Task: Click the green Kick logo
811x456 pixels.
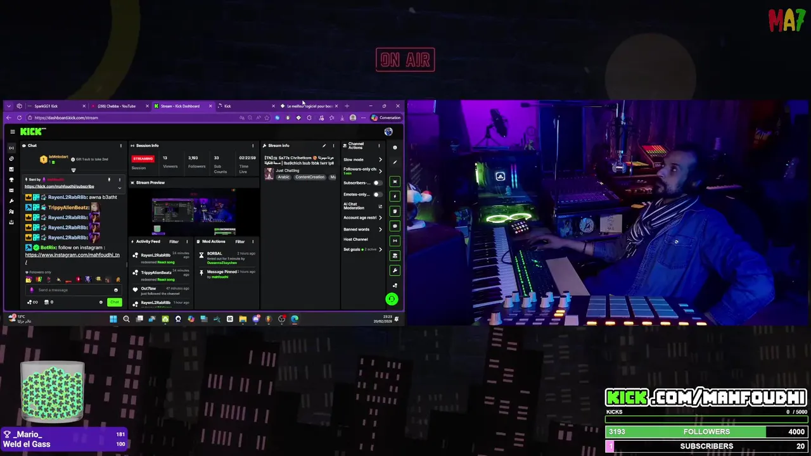Action: [x=32, y=131]
